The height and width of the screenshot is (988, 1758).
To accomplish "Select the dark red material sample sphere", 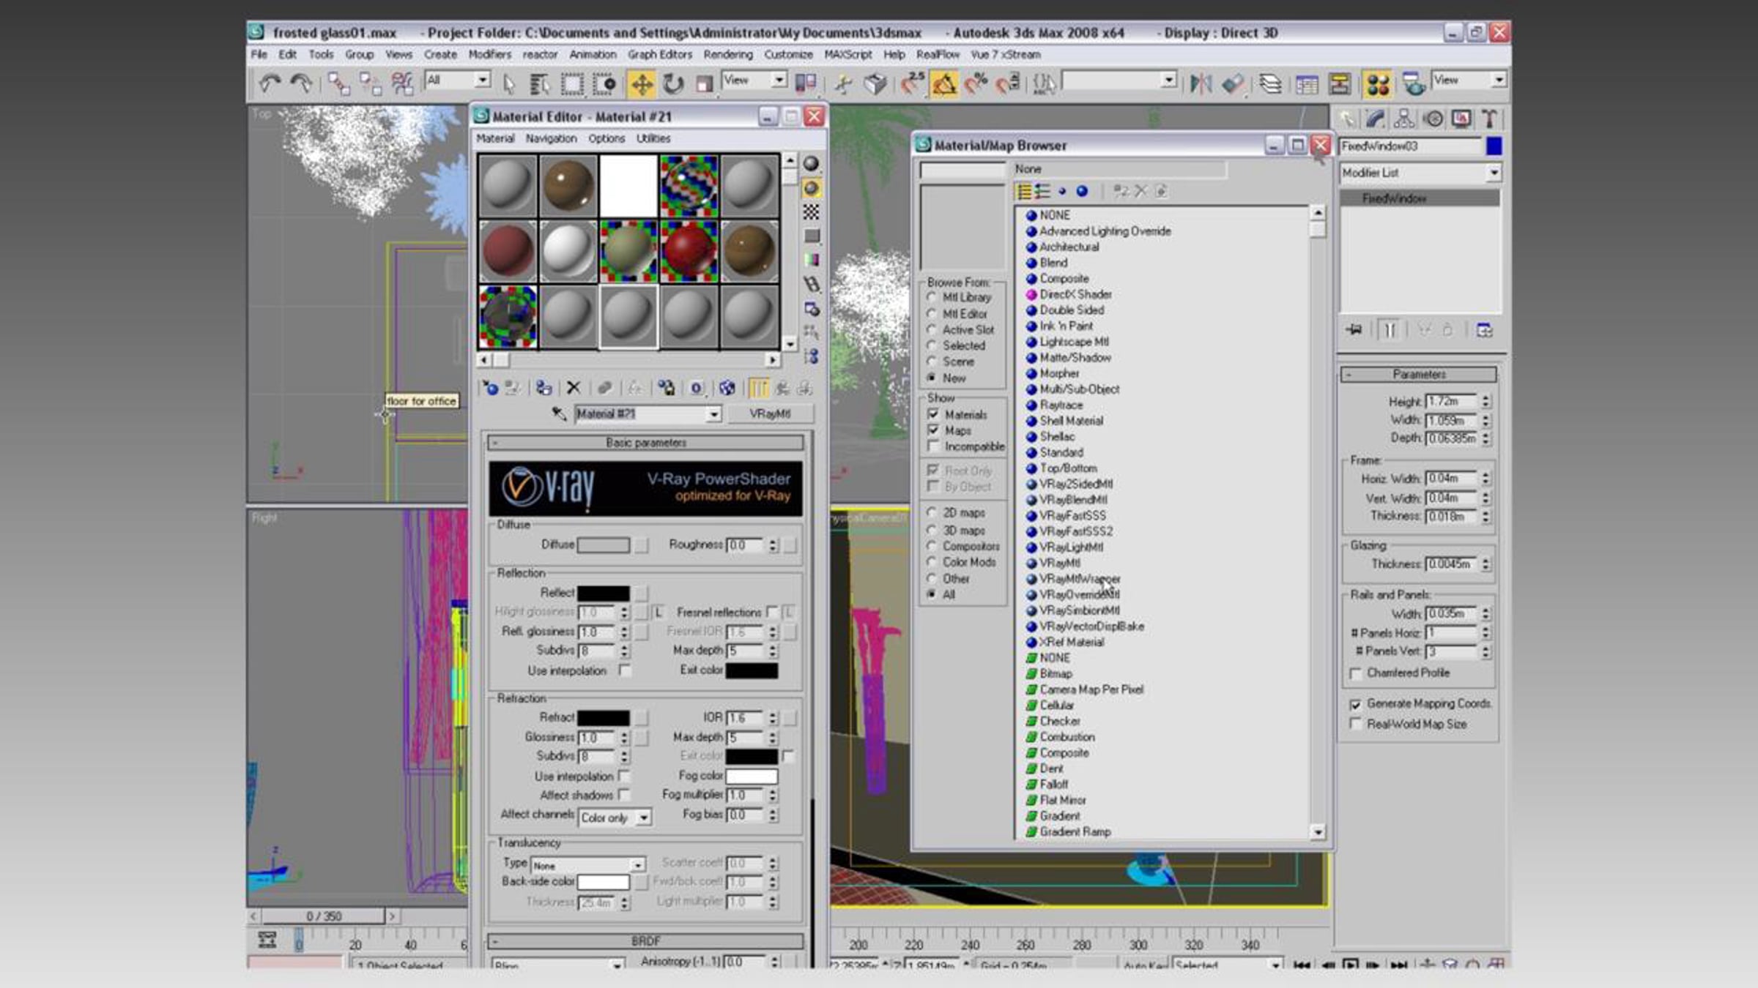I will point(507,250).
